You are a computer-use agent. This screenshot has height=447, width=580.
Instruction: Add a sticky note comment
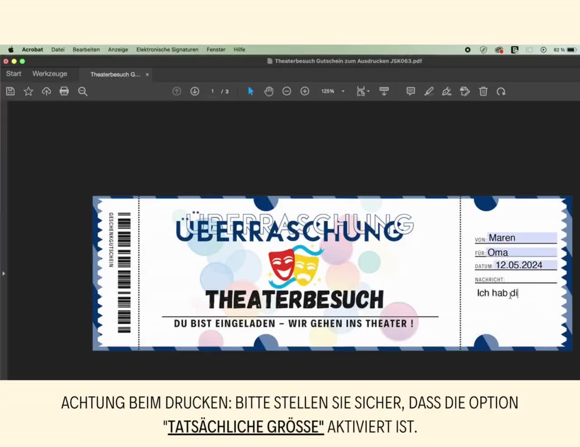click(x=410, y=91)
